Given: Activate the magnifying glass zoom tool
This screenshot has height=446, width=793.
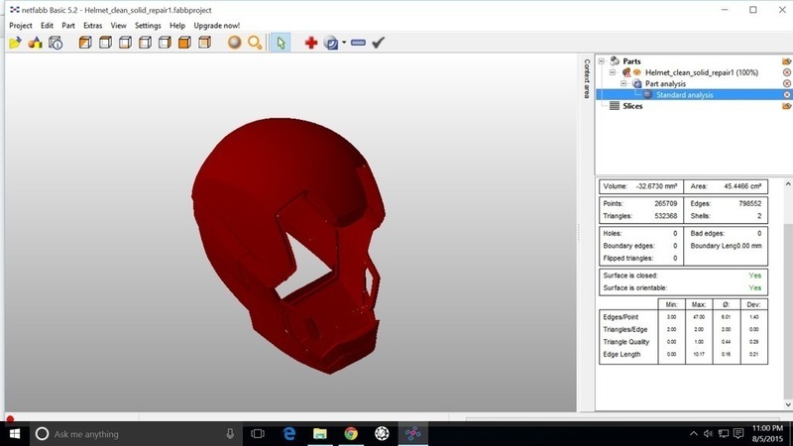Looking at the screenshot, I should click(255, 43).
